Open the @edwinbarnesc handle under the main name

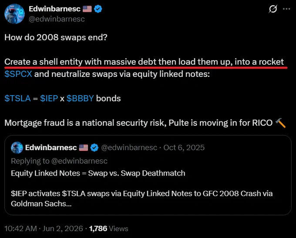tap(57, 19)
